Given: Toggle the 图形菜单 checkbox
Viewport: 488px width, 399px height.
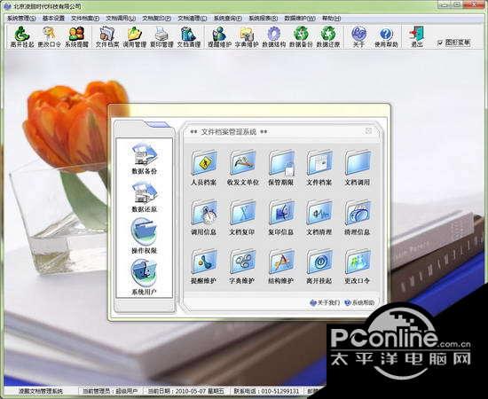Looking at the screenshot, I should click(x=440, y=43).
